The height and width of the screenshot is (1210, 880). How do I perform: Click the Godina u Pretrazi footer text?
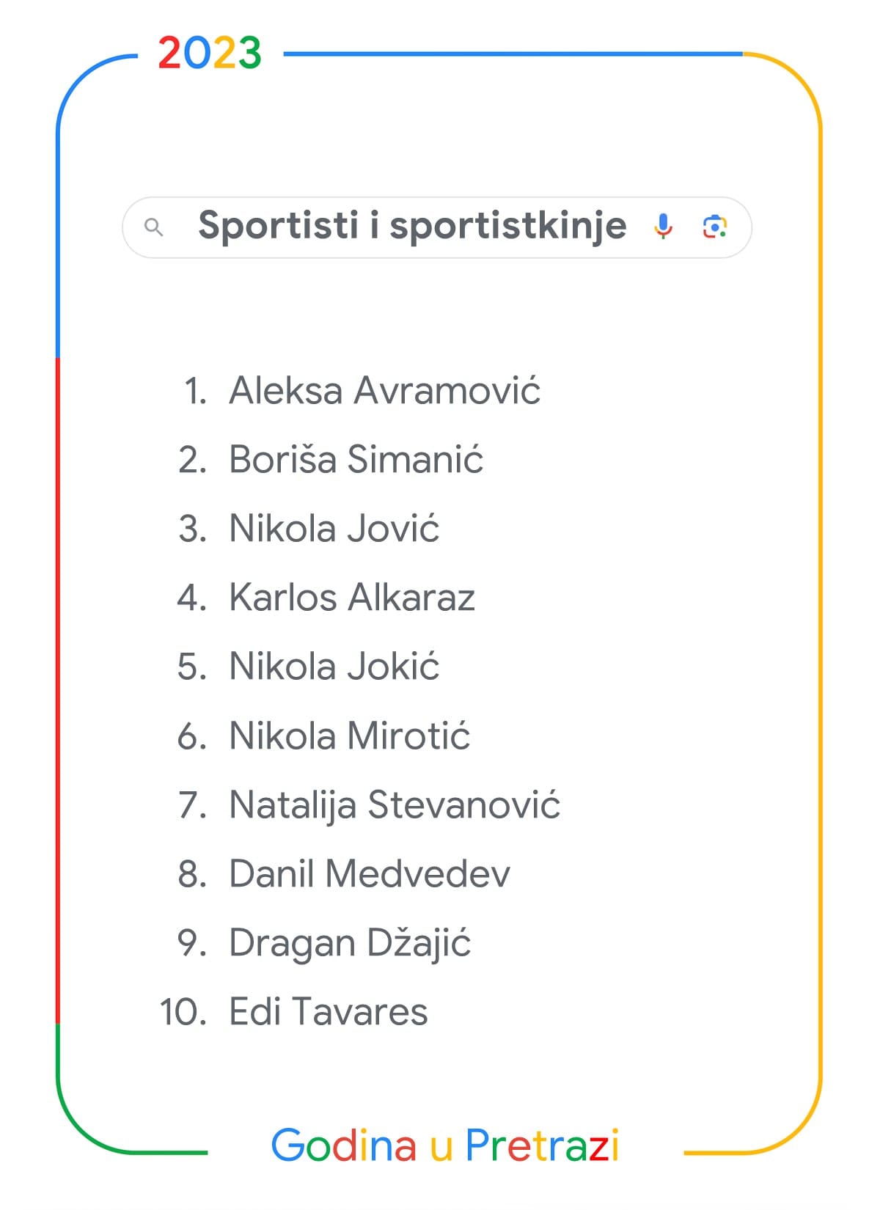tap(445, 1145)
